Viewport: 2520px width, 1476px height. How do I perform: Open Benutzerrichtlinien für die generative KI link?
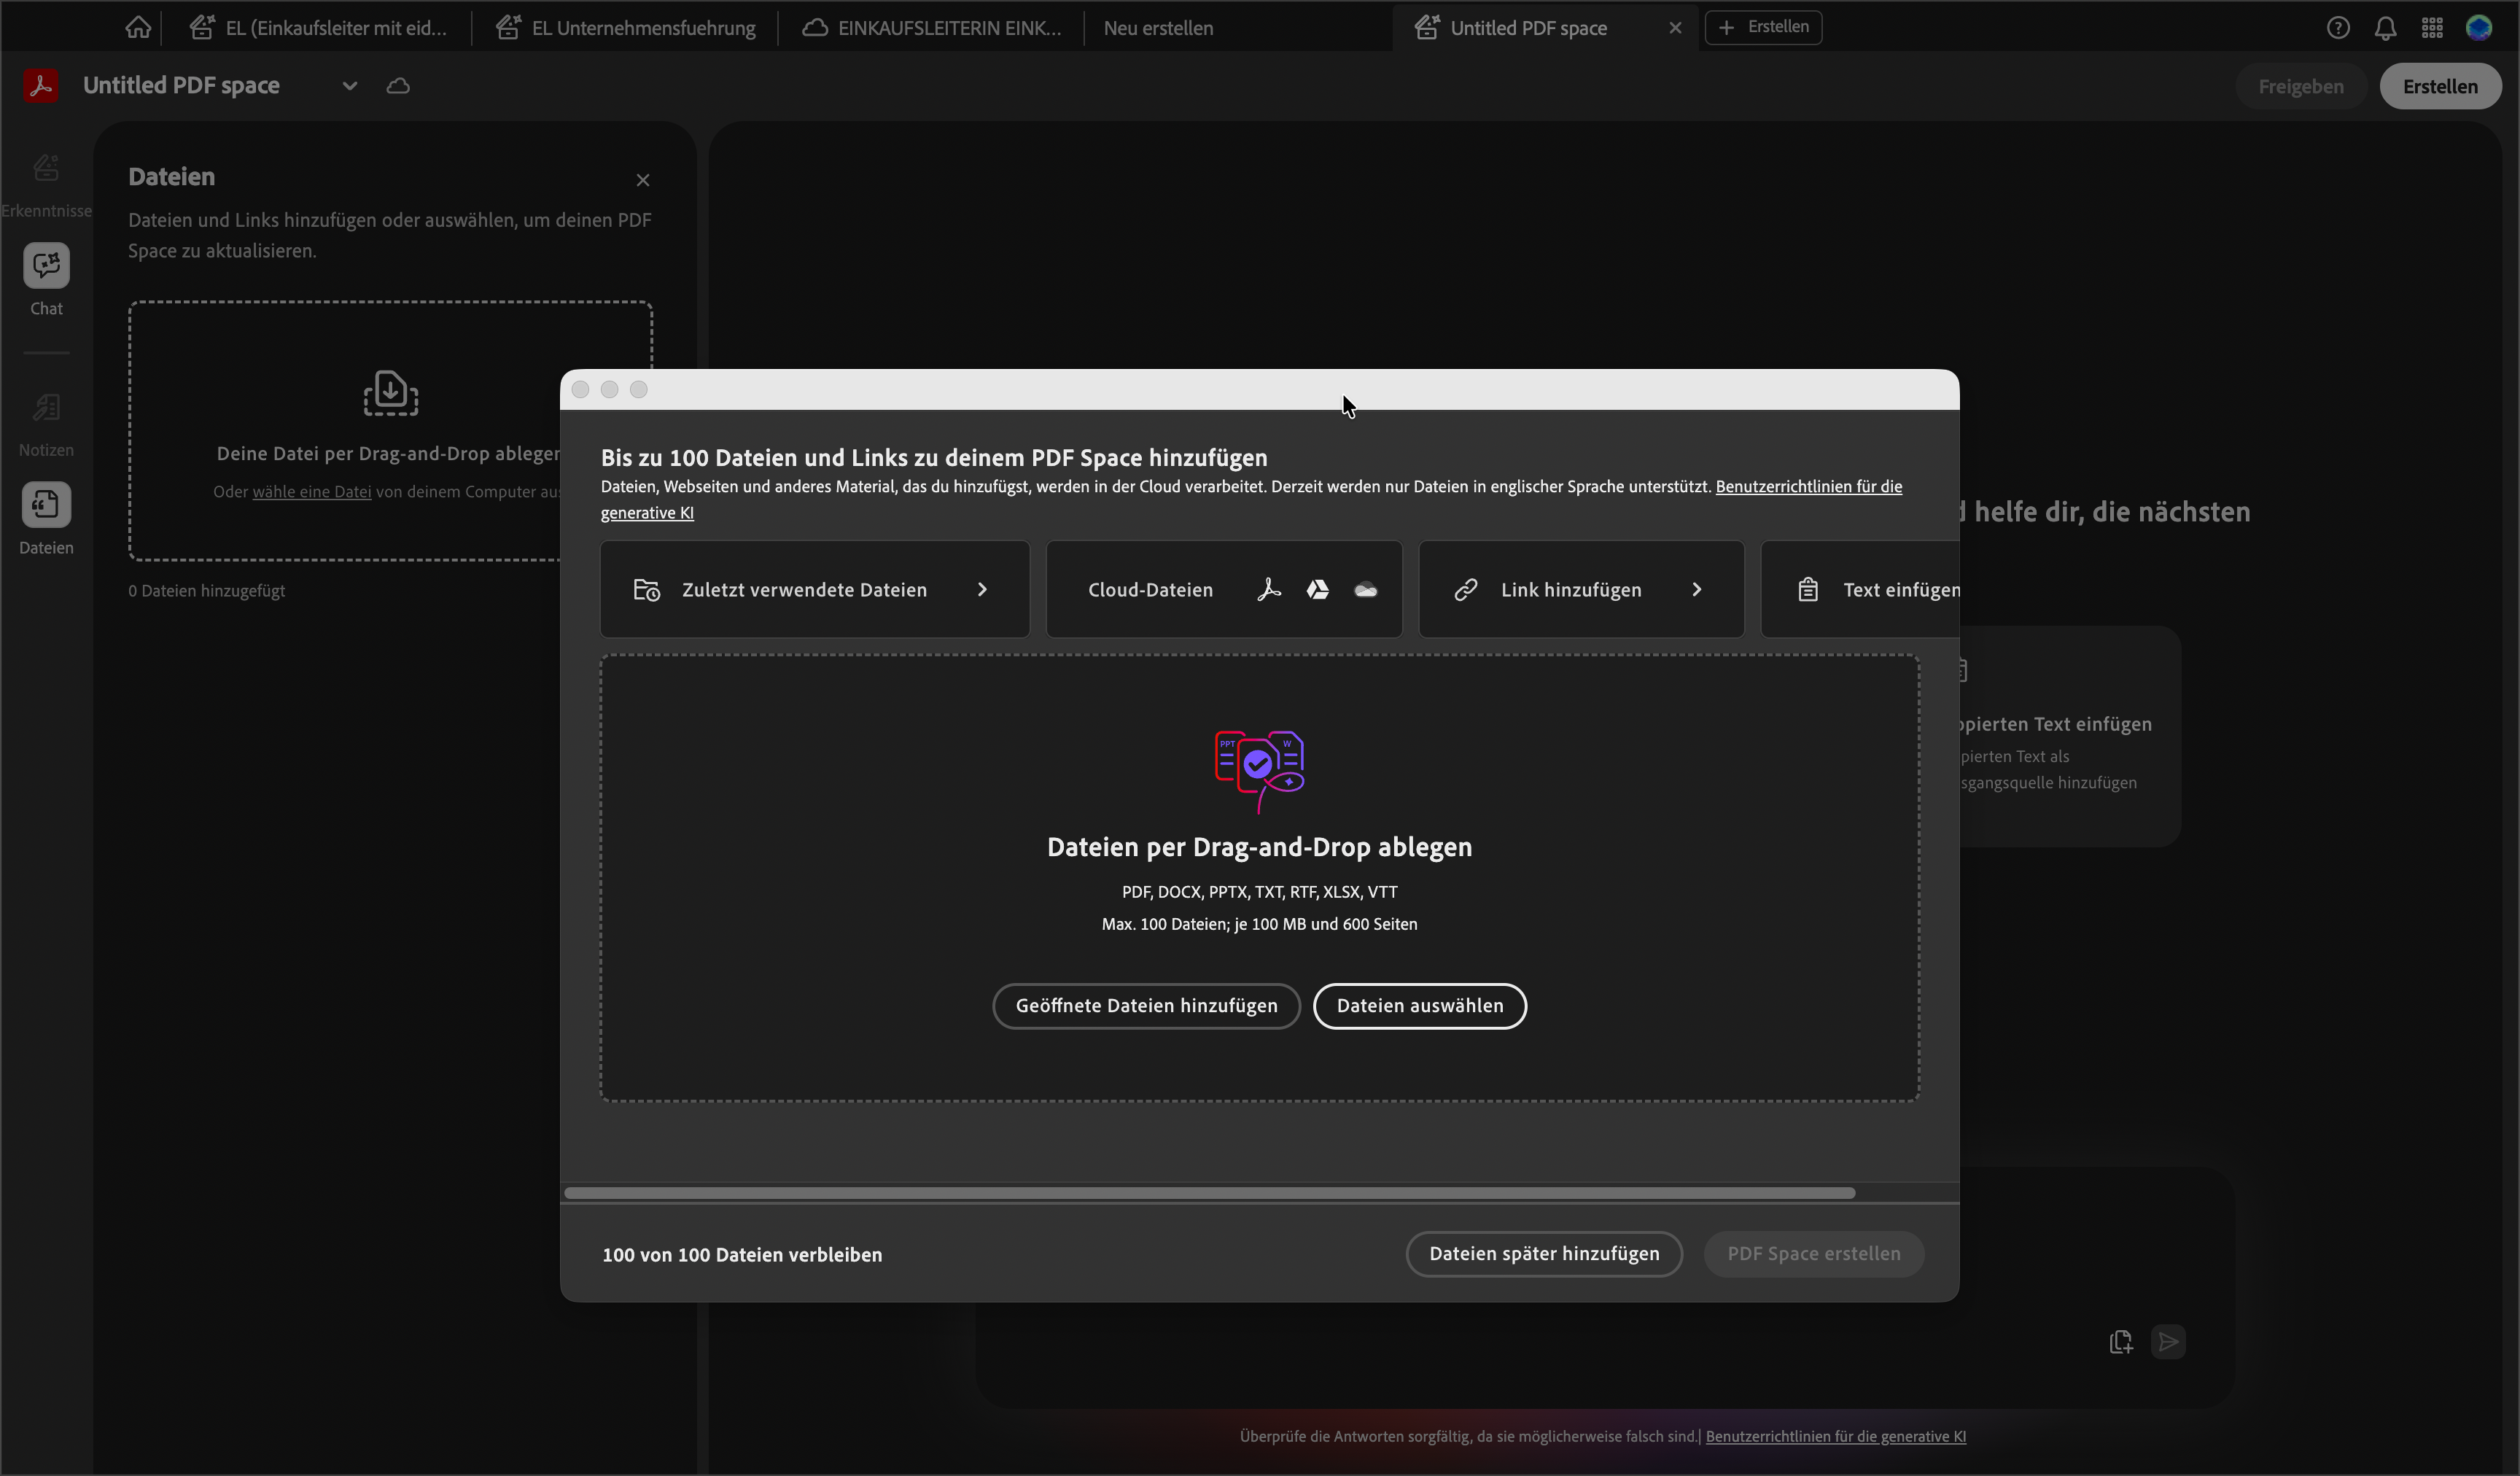(x=1808, y=487)
